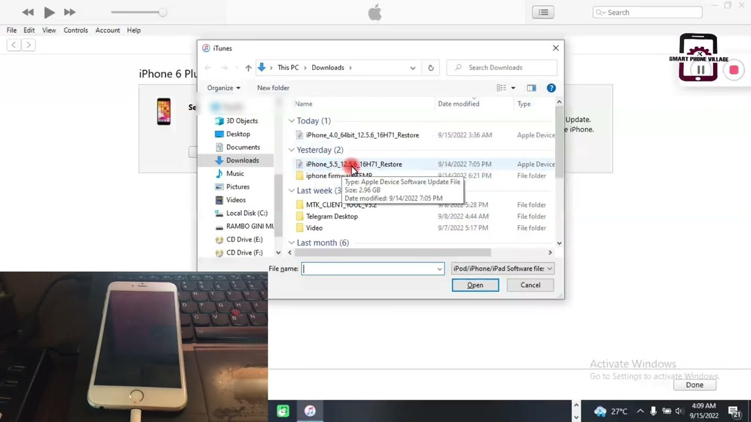
Task: Expand the File name combo box arrow
Action: (439, 268)
